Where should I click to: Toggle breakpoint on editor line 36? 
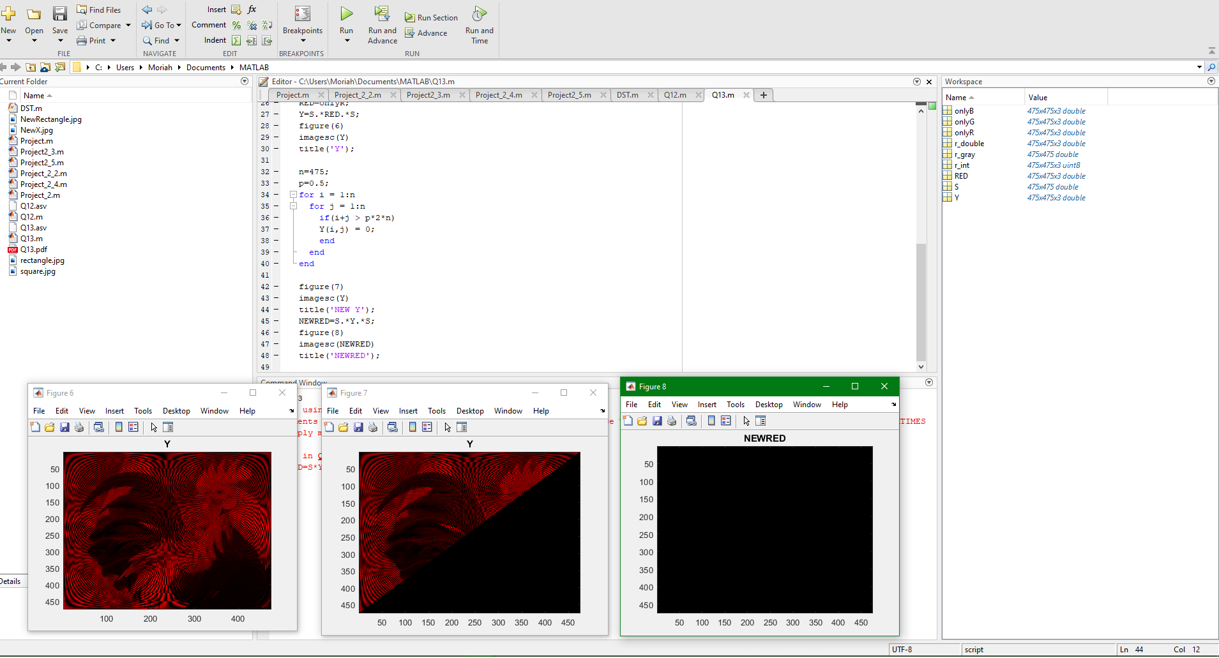point(276,218)
